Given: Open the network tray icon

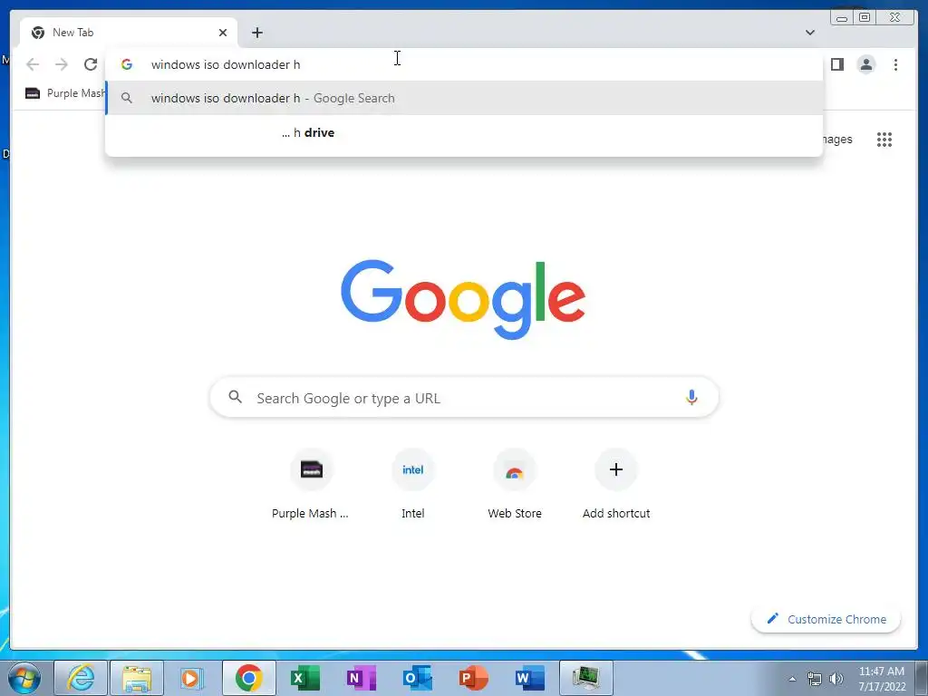Looking at the screenshot, I should [x=815, y=679].
